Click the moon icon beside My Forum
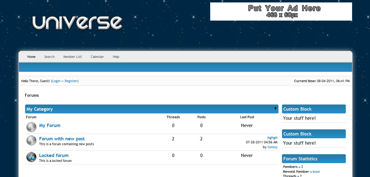The width and height of the screenshot is (370, 177). point(31,127)
